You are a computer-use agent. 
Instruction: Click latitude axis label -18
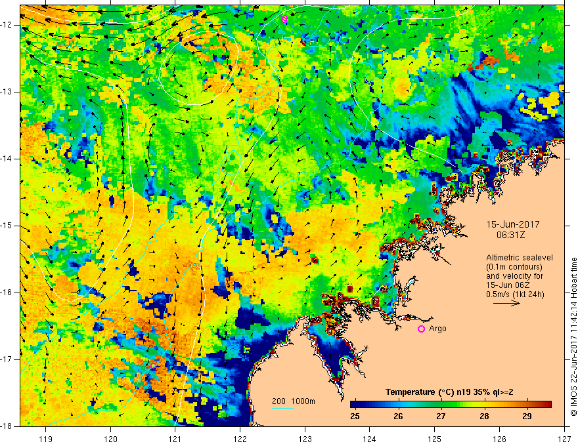[x=7, y=426]
